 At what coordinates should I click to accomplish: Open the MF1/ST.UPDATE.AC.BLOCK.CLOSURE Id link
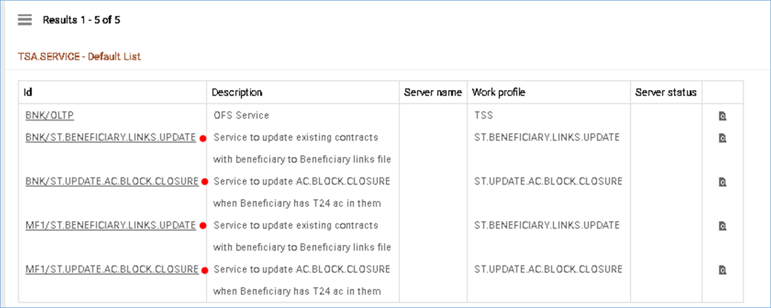111,269
